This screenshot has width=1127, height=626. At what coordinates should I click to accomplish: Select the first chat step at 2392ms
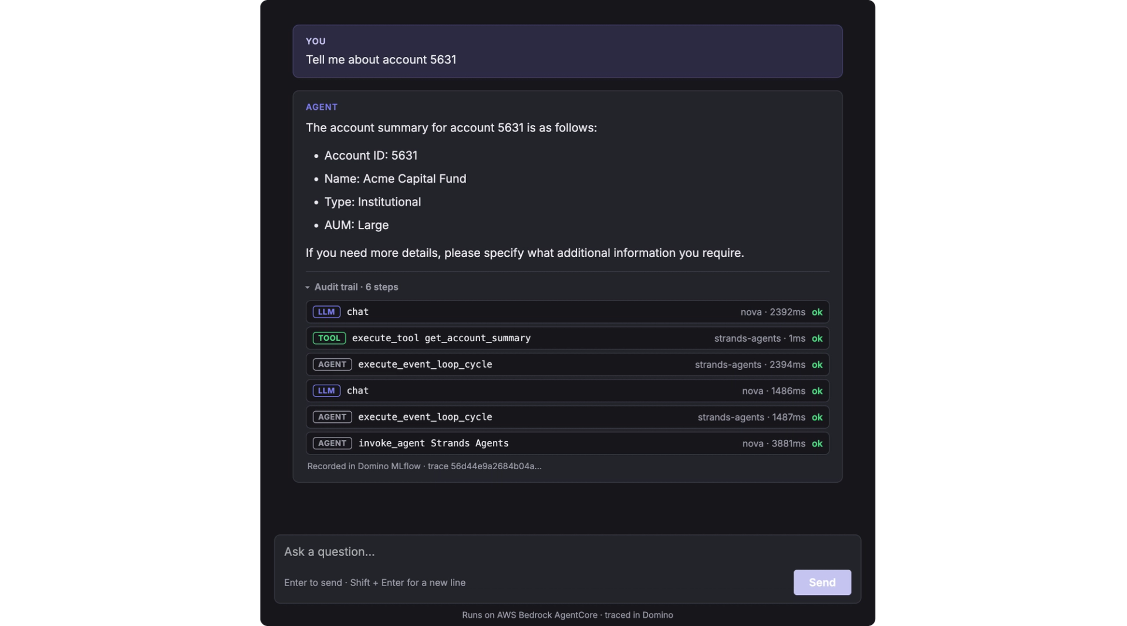pyautogui.click(x=568, y=312)
